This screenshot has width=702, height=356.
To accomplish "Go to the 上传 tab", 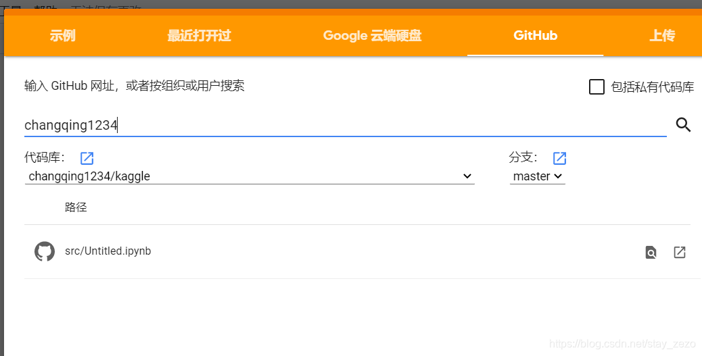I will tap(662, 35).
